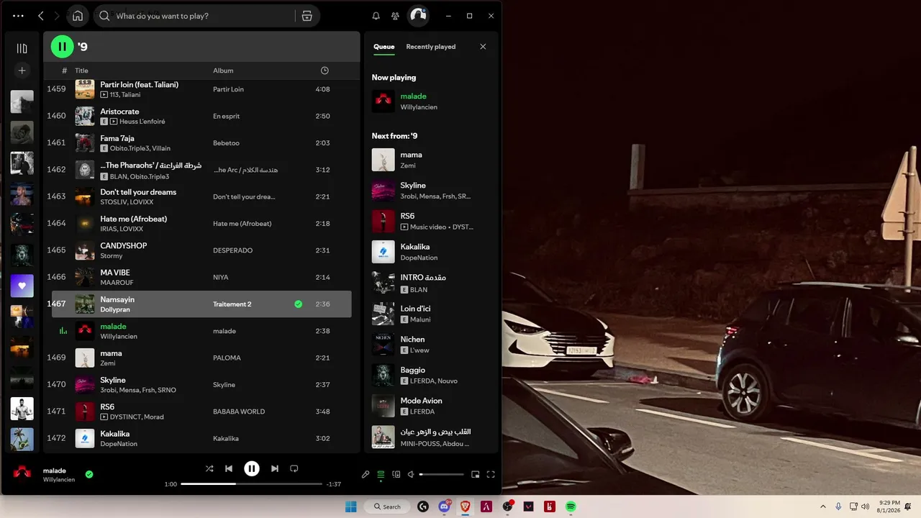Open Discord from the taskbar
Image resolution: width=921 pixels, height=518 pixels.
coord(445,506)
